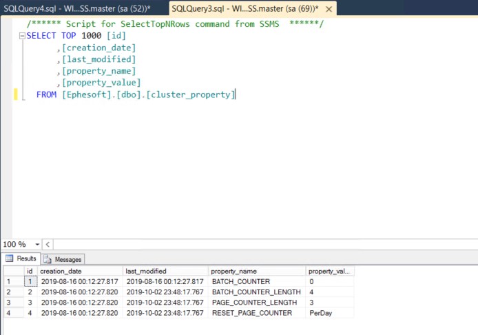
Task: Close the SQLQuery3.sql tab
Action: click(x=329, y=10)
